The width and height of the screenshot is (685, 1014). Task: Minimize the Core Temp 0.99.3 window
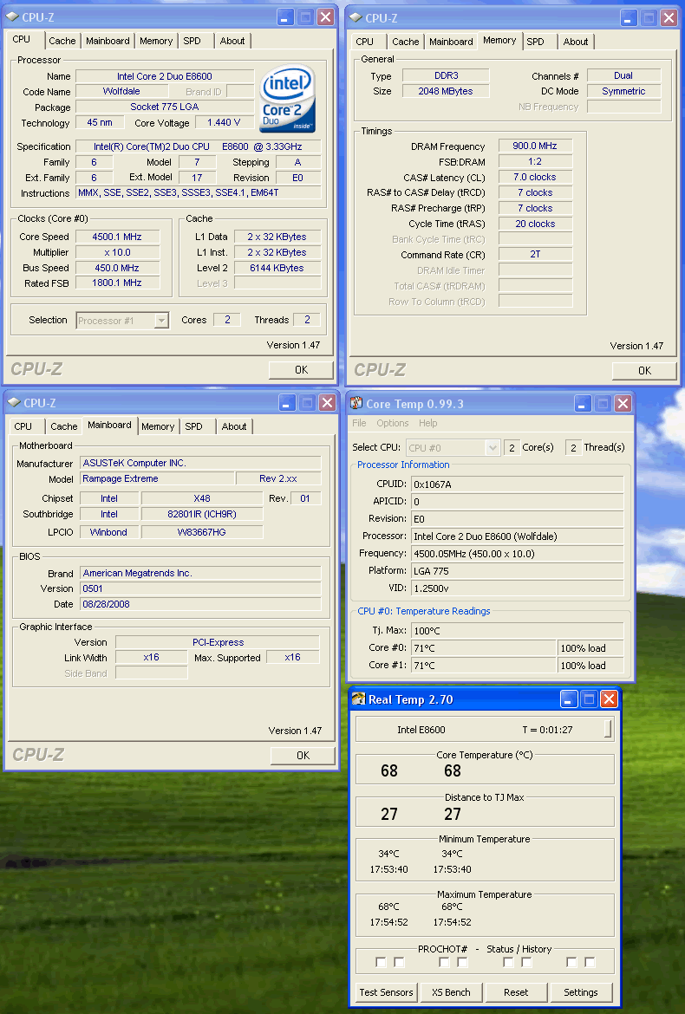[582, 404]
